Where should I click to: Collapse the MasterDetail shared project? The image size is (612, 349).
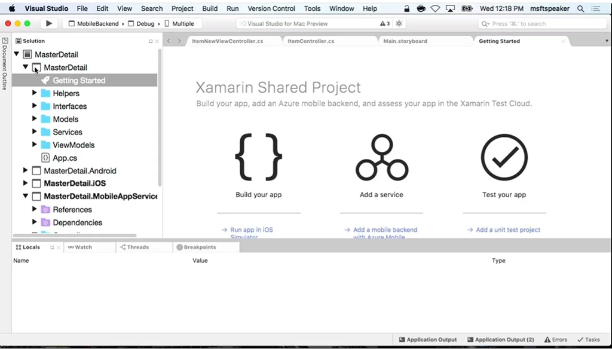click(25, 67)
